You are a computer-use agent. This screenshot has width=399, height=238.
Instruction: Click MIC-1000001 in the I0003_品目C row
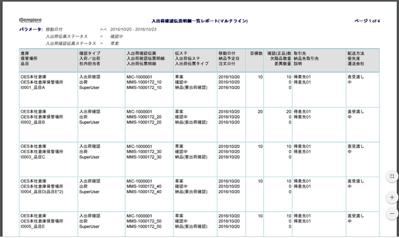coord(139,147)
